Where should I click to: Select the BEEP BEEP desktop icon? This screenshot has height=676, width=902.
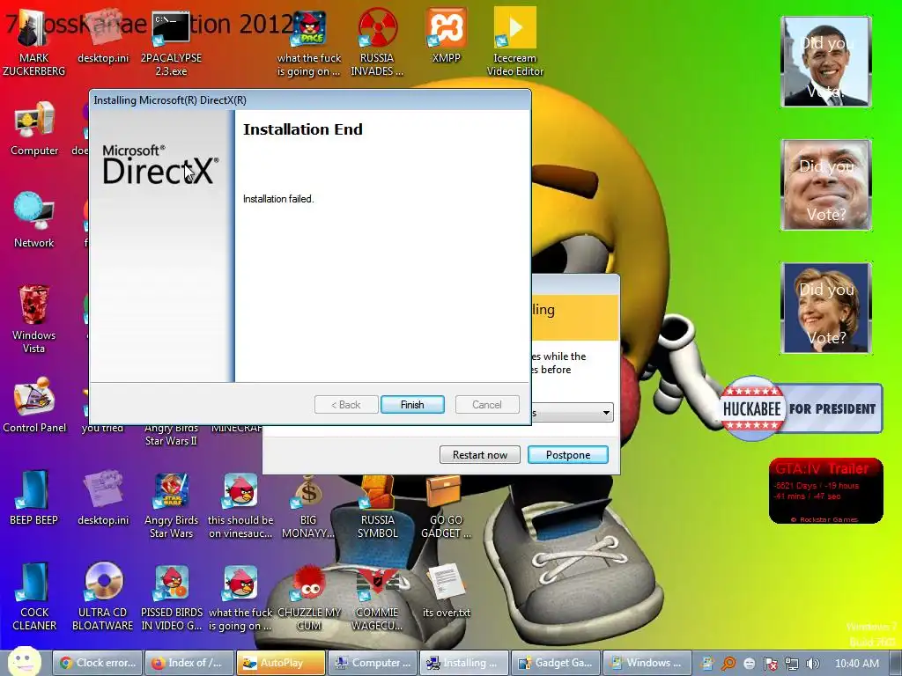point(34,498)
